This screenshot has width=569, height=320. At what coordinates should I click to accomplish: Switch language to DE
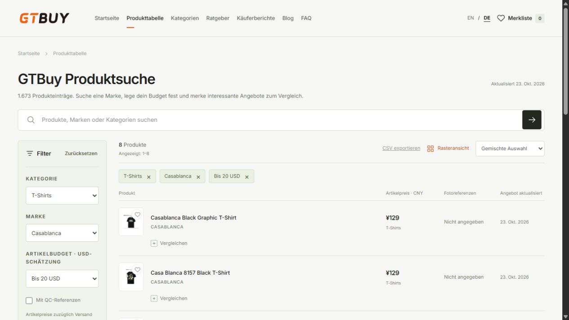487,18
